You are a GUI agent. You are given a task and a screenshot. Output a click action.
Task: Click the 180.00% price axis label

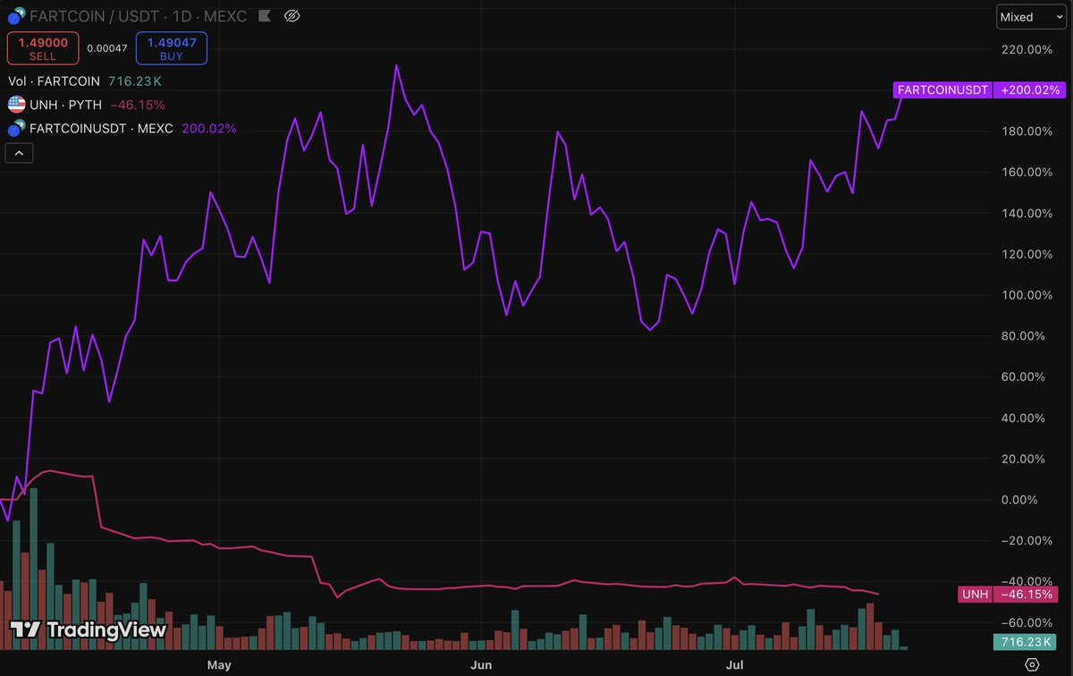[1025, 131]
